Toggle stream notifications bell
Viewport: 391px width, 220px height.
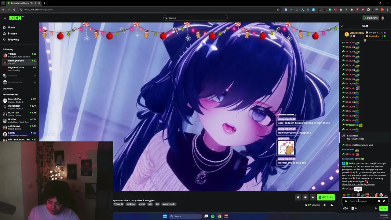point(298,197)
